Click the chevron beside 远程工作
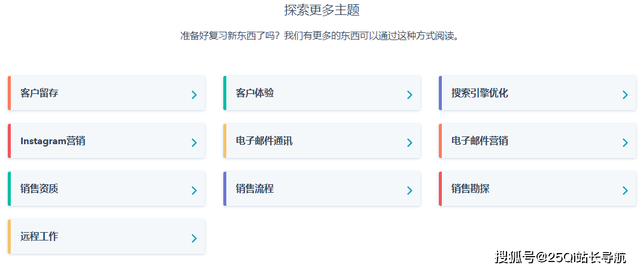640x271 pixels. 195,238
